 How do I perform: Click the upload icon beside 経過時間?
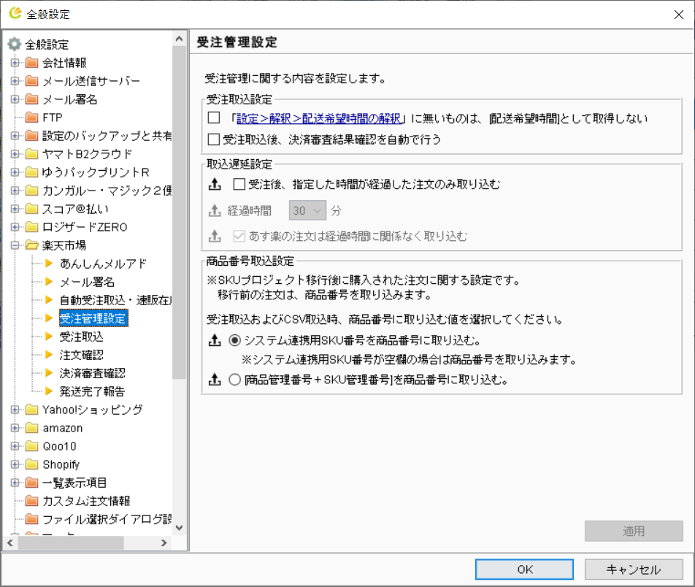click(x=215, y=210)
